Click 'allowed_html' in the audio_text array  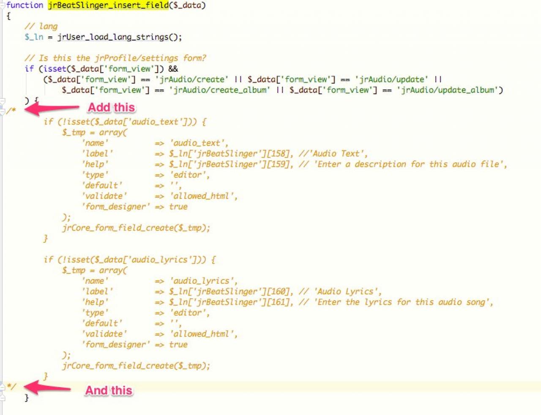pyautogui.click(x=202, y=196)
